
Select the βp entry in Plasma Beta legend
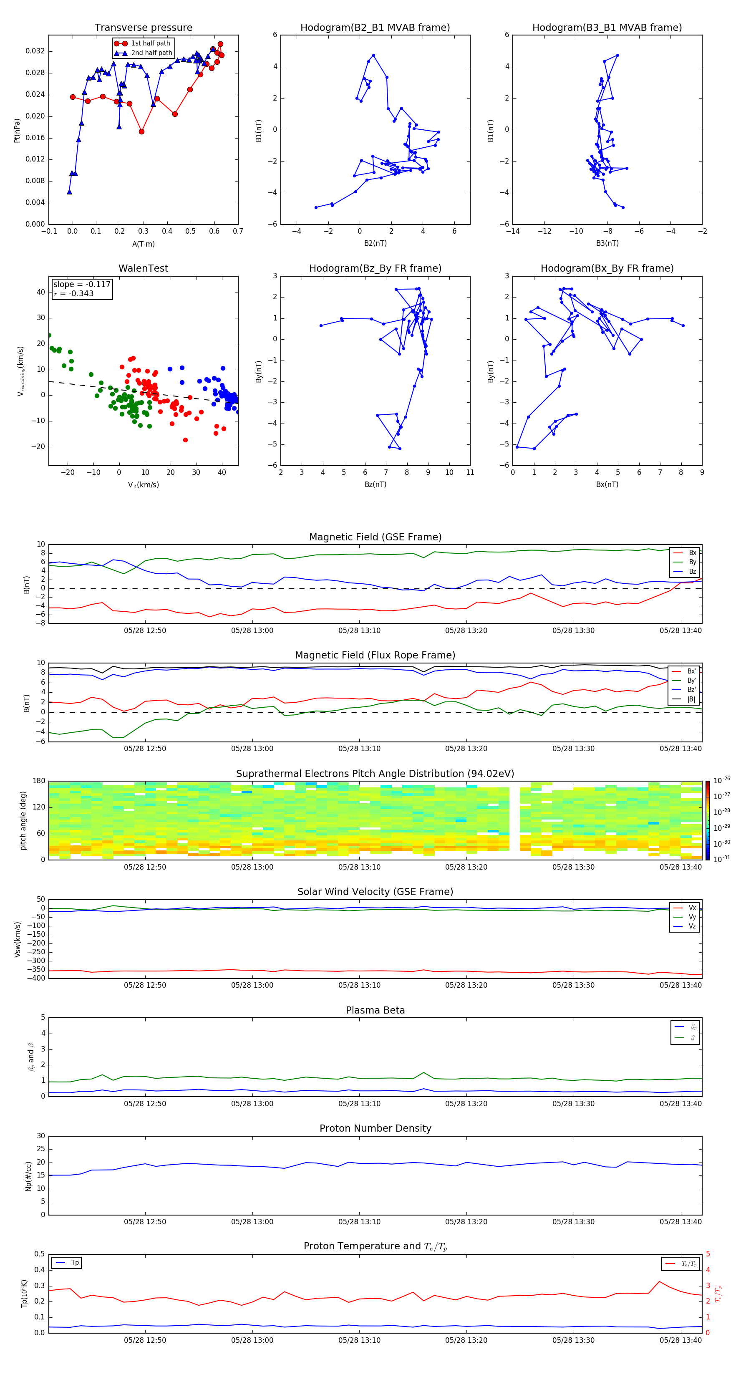[x=686, y=1027]
